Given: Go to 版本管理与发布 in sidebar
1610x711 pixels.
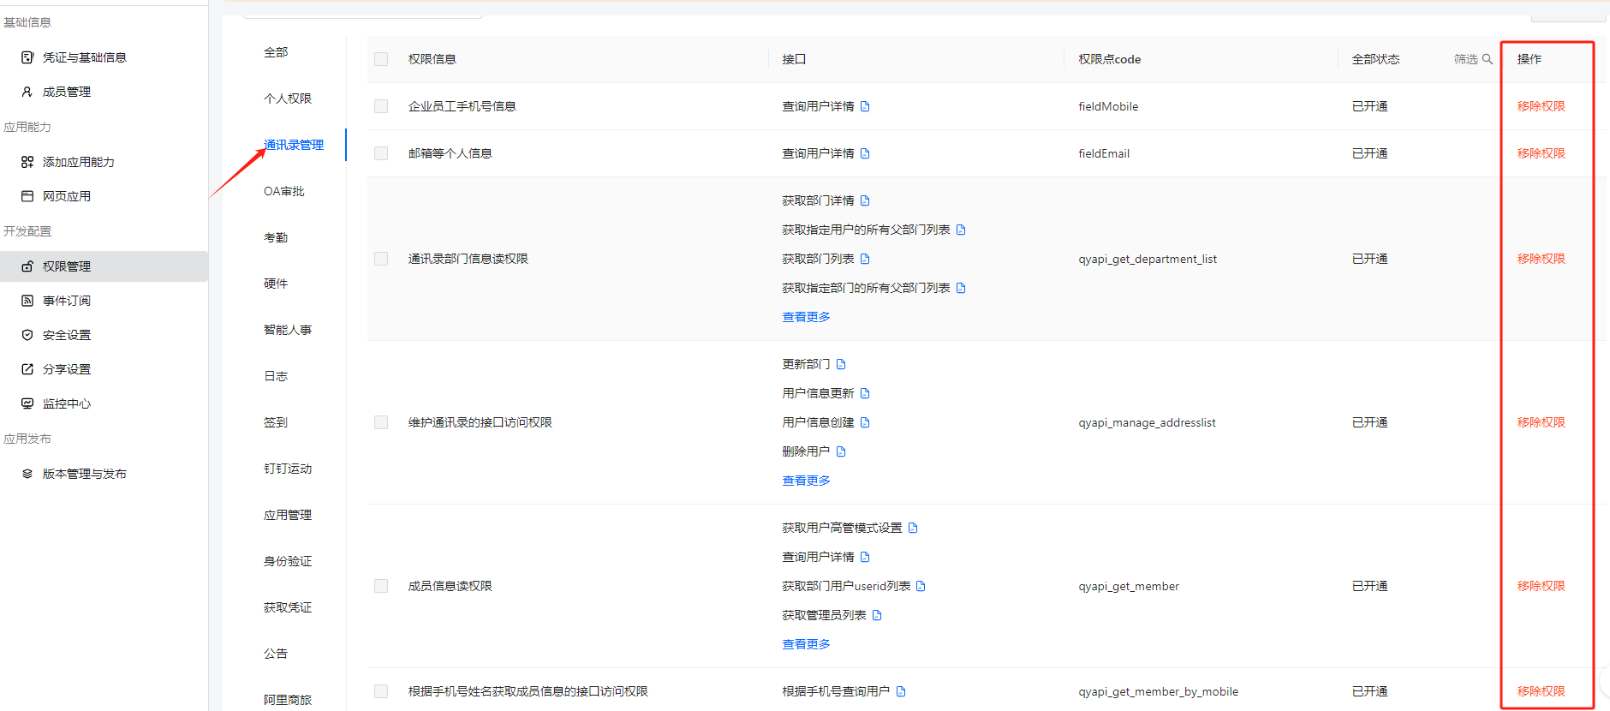Looking at the screenshot, I should pos(84,474).
